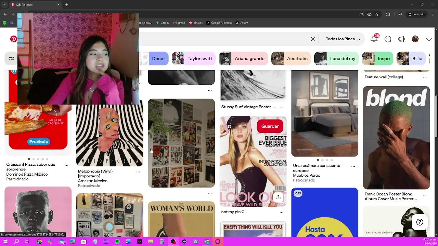Bookmark this page with the star icon
The width and height of the screenshot is (438, 246).
point(377,14)
